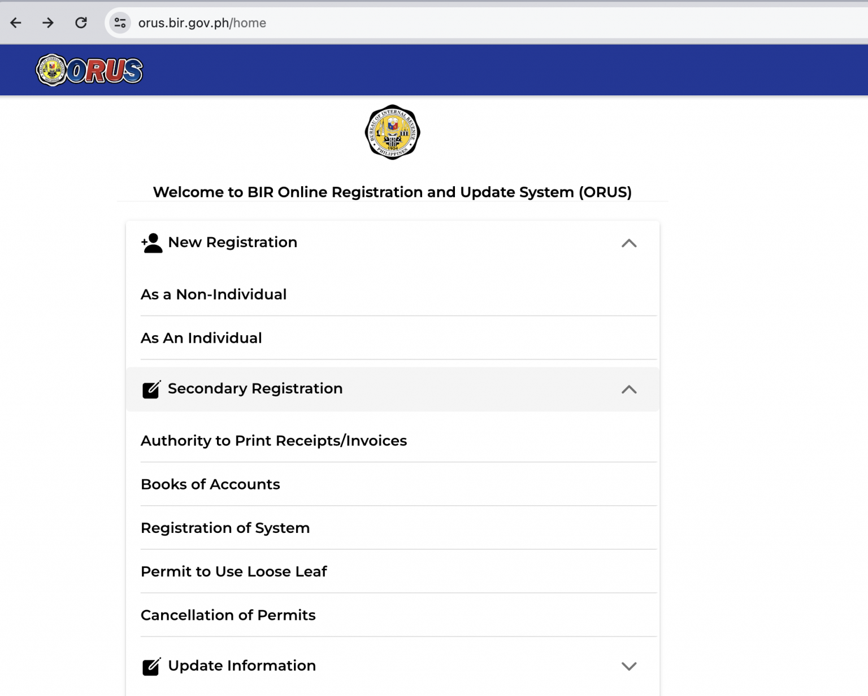Click the Bureau of Internal Revenue seal
Screen dimensions: 868x696
pyautogui.click(x=392, y=132)
